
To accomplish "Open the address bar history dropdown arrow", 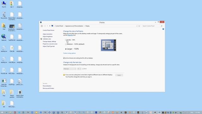I will (x=137, y=26).
